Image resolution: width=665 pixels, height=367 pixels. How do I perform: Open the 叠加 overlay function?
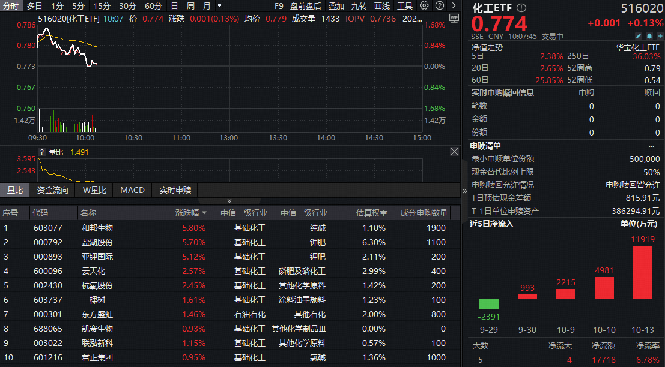[x=335, y=7]
